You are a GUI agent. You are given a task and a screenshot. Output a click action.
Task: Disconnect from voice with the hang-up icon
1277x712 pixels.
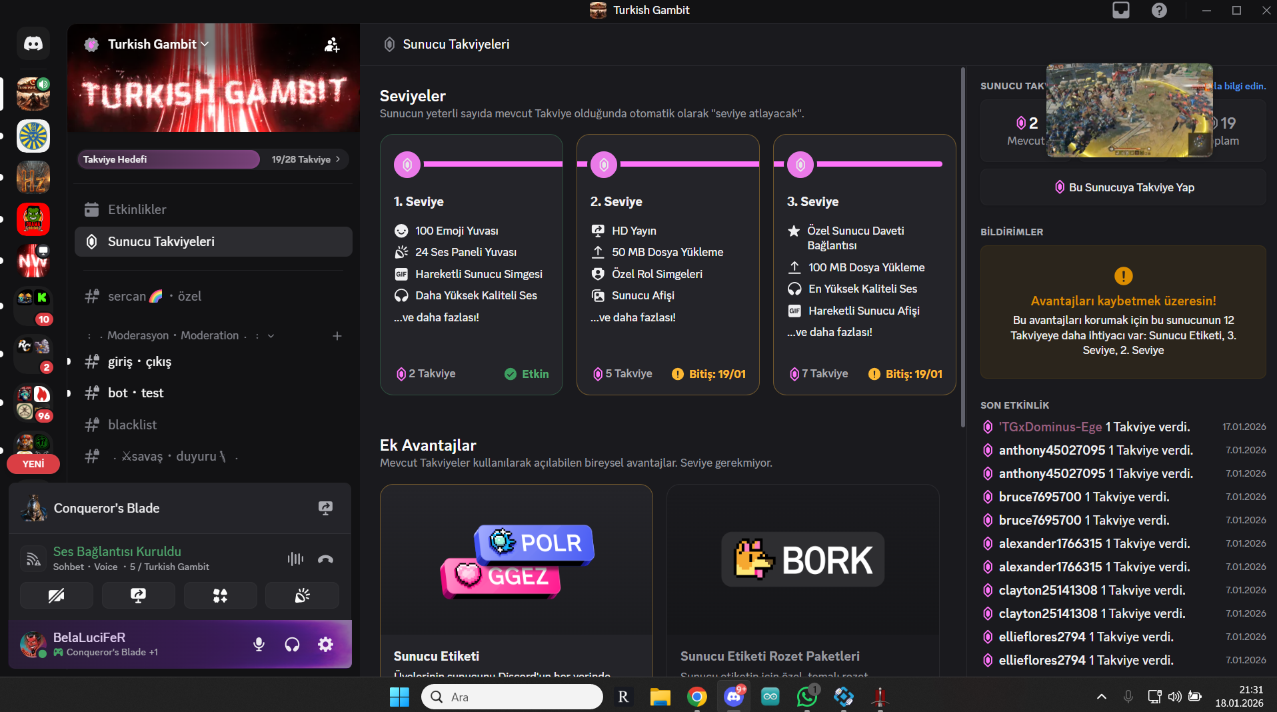pyautogui.click(x=325, y=559)
